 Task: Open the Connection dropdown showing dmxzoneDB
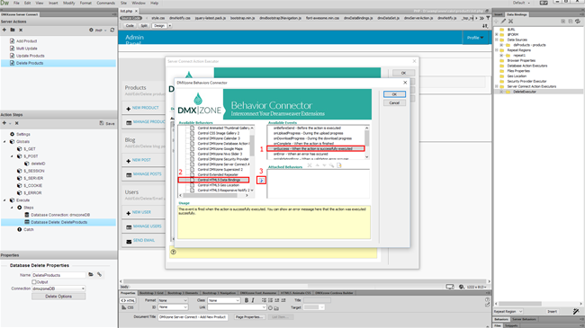coord(58,288)
